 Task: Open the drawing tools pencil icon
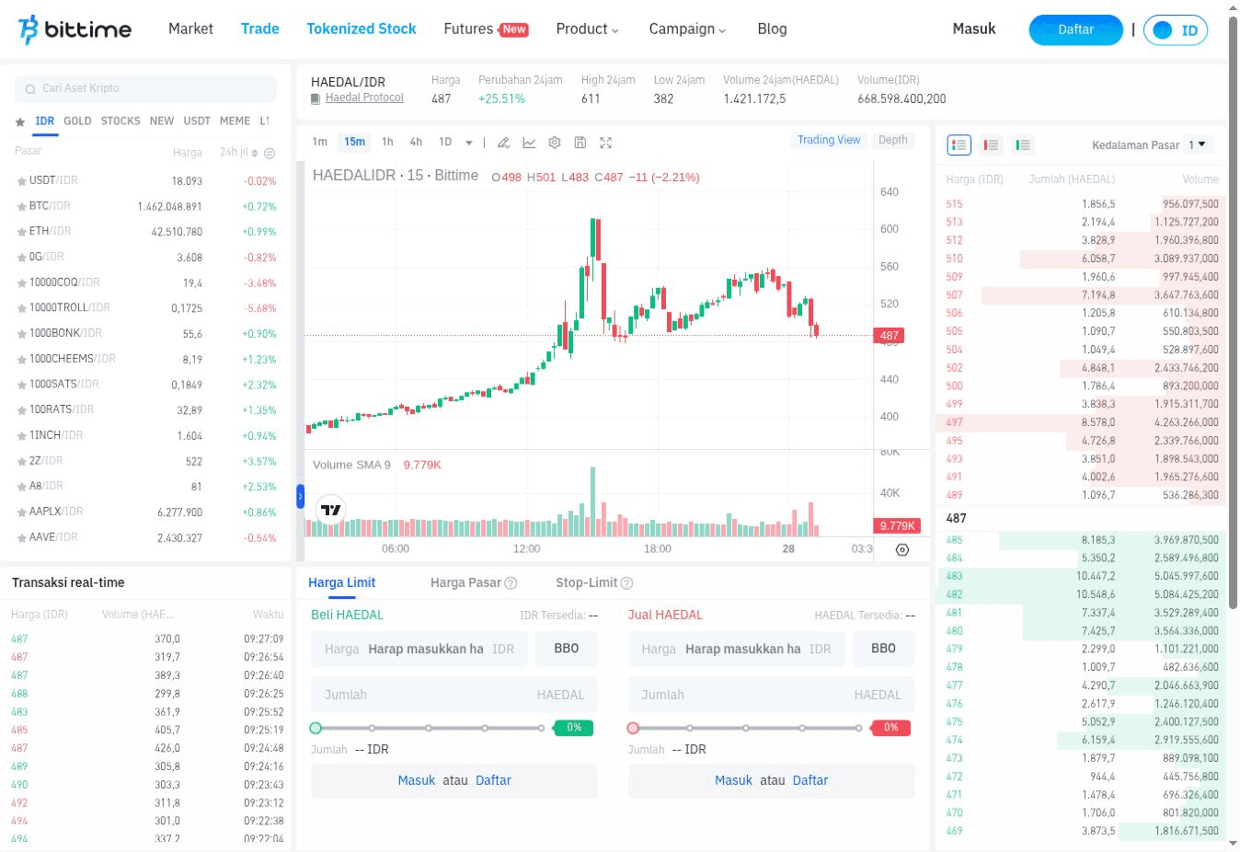pos(503,143)
